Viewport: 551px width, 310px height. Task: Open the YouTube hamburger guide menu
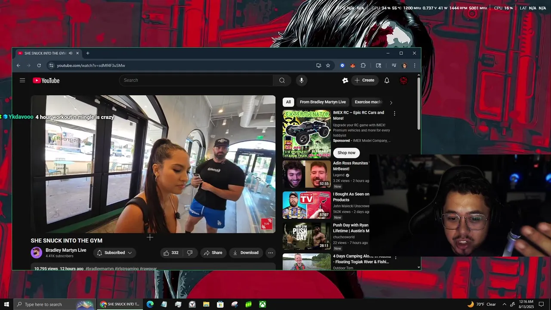pyautogui.click(x=22, y=81)
